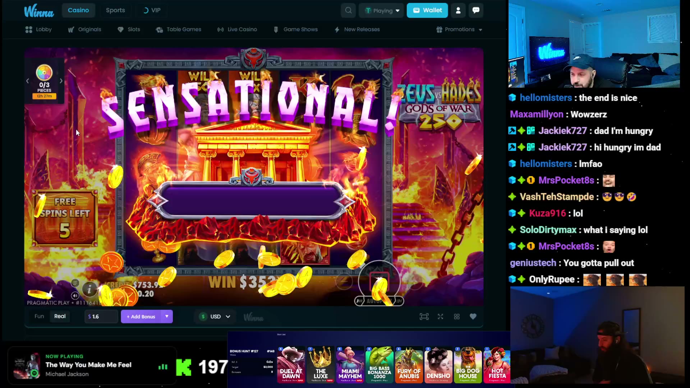This screenshot has height=388, width=690.
Task: Select Densho slot thumbnail
Action: tap(438, 365)
